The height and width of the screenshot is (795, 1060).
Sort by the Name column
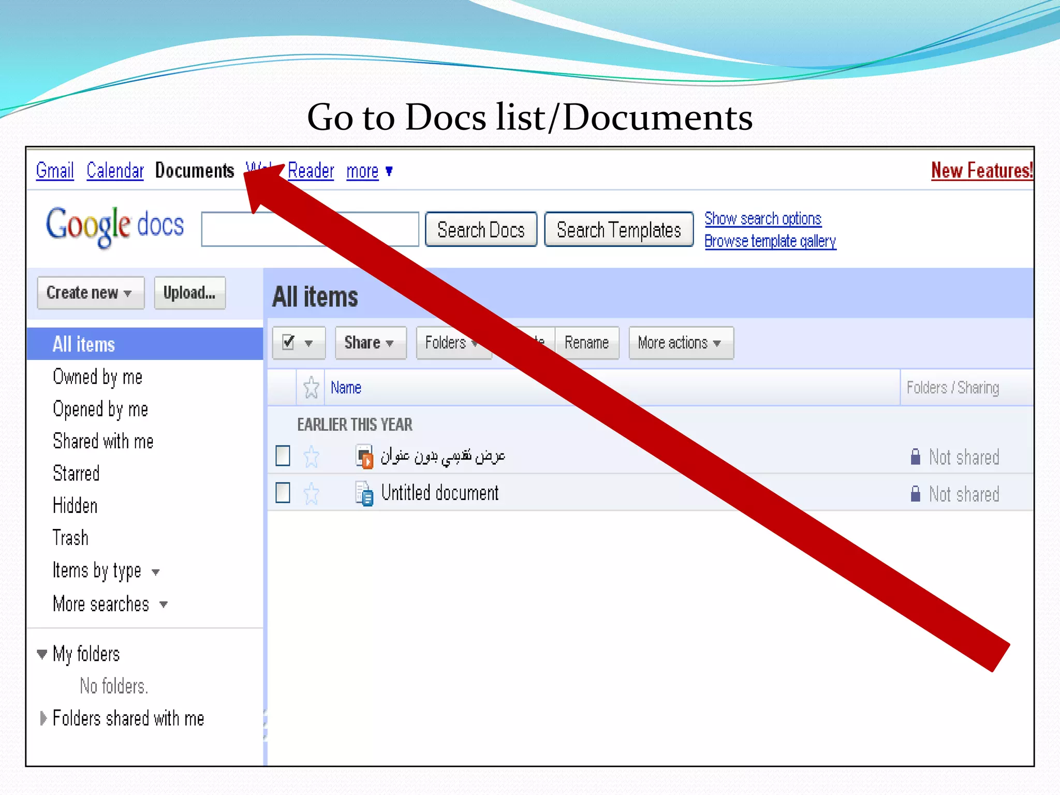346,388
